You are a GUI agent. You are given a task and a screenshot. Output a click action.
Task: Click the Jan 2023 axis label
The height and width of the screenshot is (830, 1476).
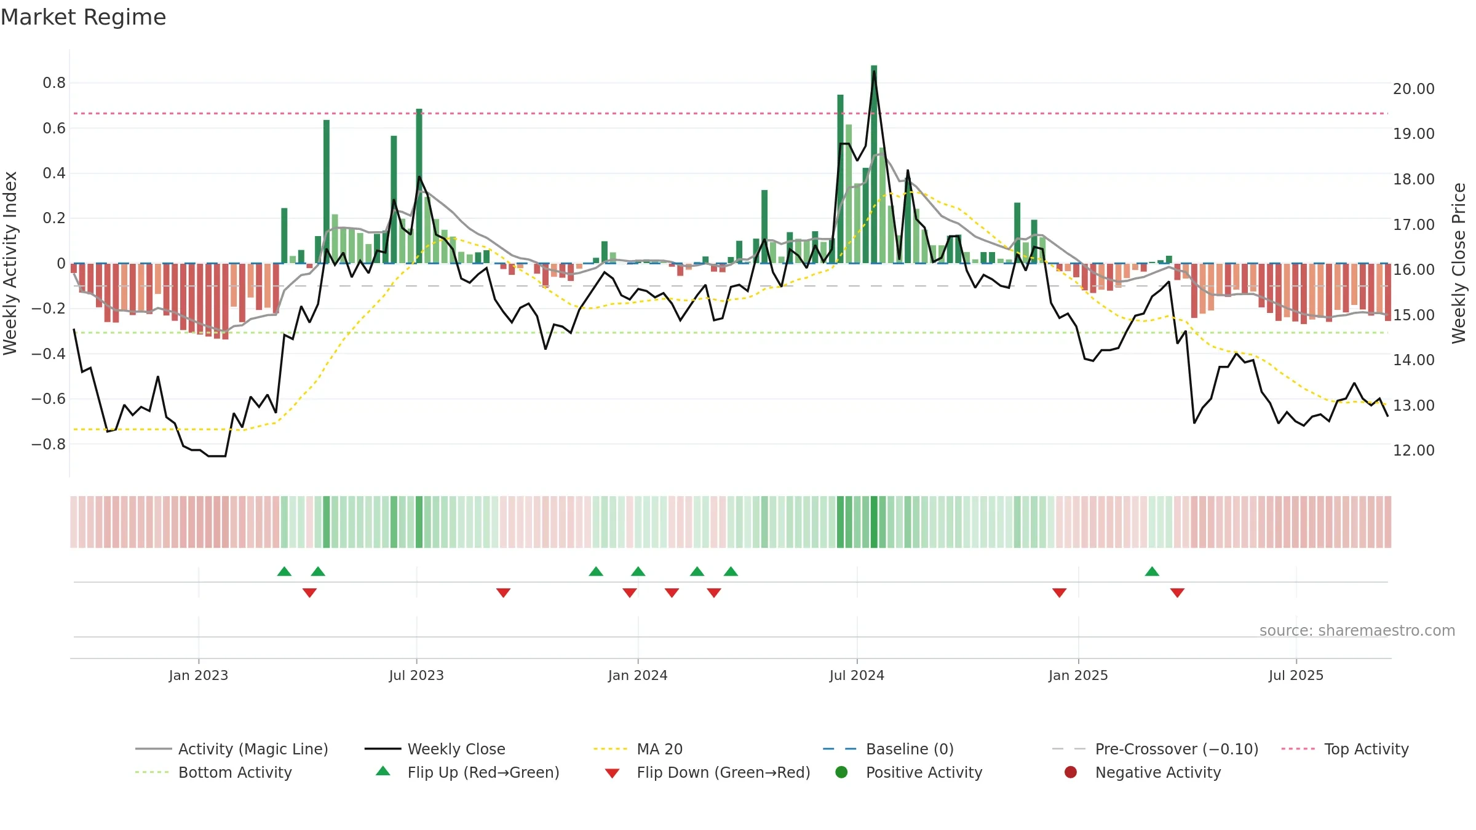[x=199, y=676]
